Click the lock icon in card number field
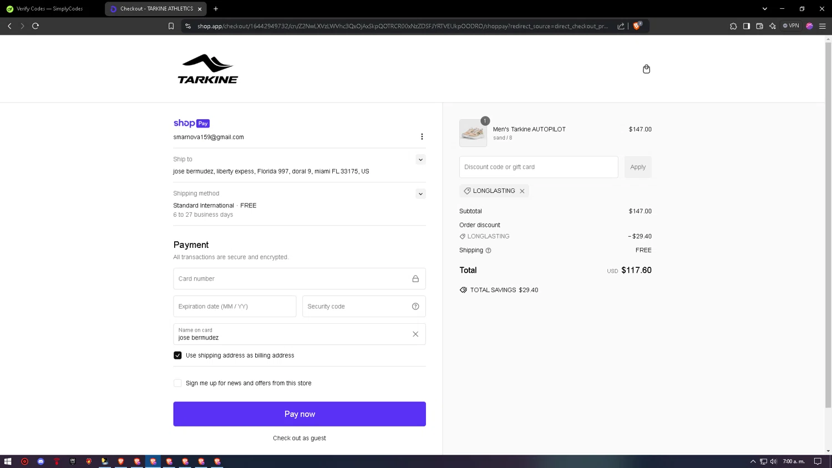 click(415, 279)
